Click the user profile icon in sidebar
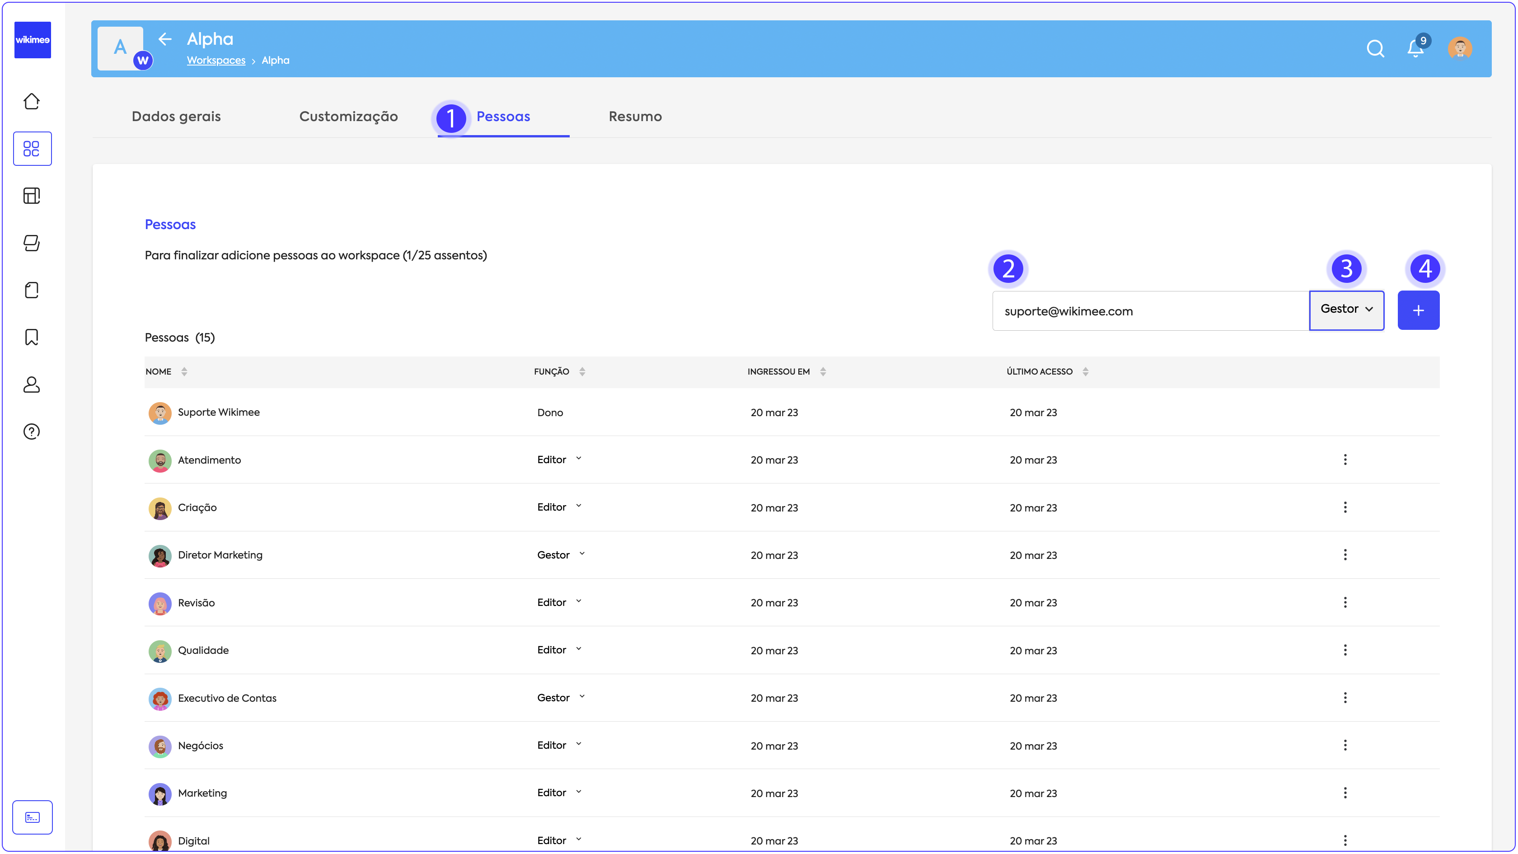 [x=32, y=384]
